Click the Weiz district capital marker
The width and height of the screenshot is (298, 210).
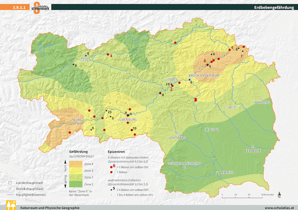(225, 107)
